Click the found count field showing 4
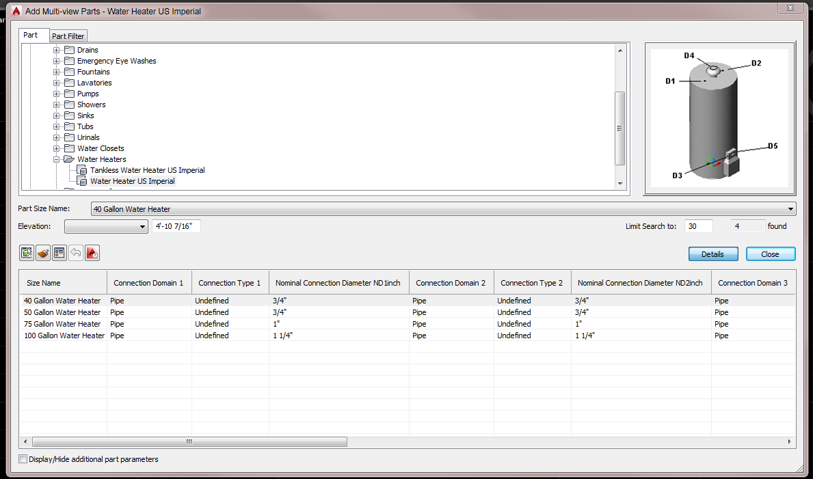 click(x=747, y=226)
